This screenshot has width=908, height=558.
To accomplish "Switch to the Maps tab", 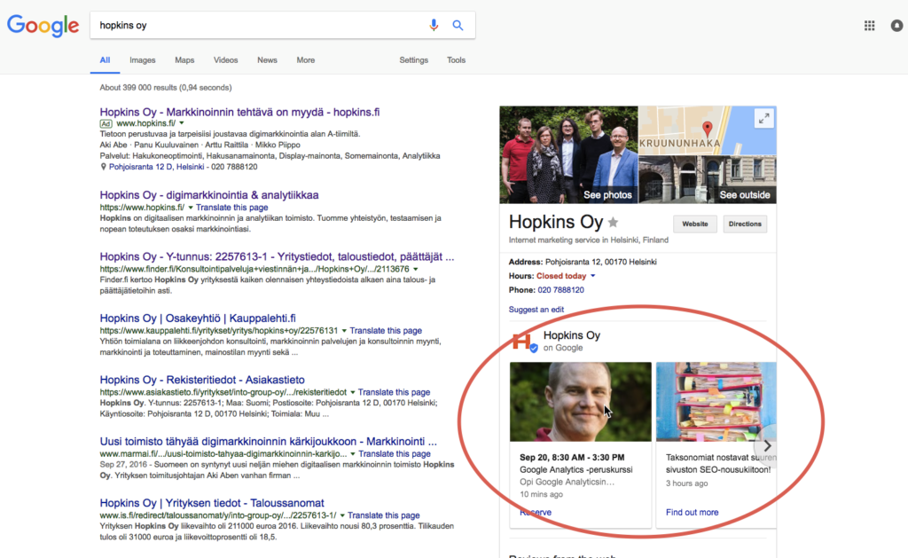I will click(184, 60).
